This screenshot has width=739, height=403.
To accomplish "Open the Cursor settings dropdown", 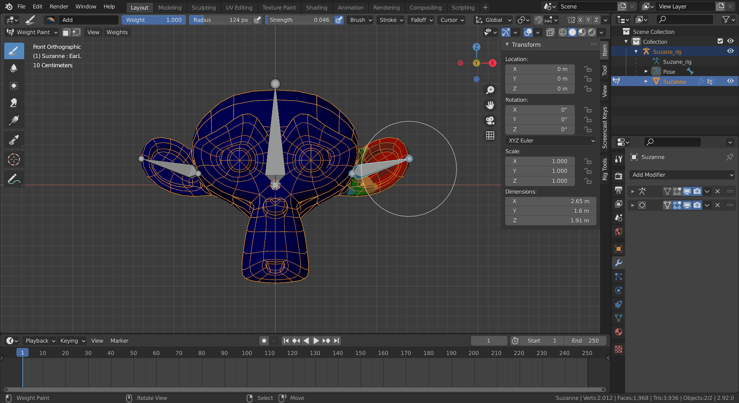I will click(452, 20).
